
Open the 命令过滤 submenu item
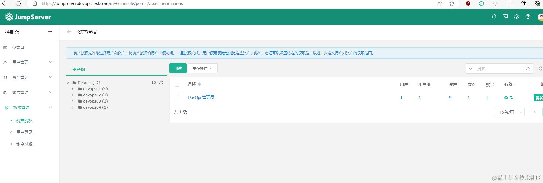point(24,144)
